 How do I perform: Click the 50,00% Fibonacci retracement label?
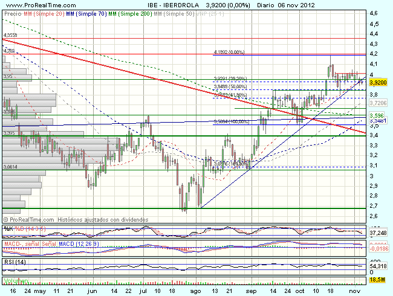pyautogui.click(x=230, y=86)
